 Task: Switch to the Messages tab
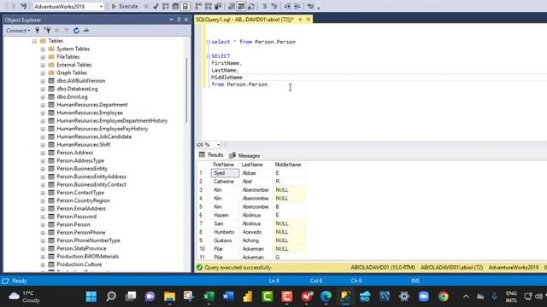[x=244, y=155]
